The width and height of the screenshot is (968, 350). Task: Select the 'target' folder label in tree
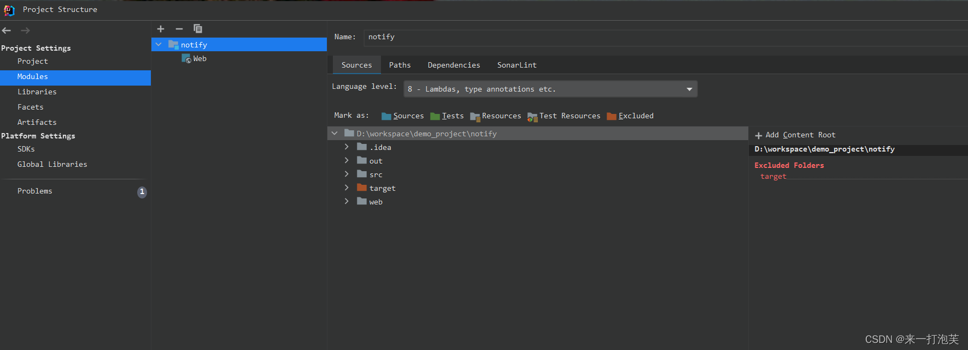click(x=383, y=189)
